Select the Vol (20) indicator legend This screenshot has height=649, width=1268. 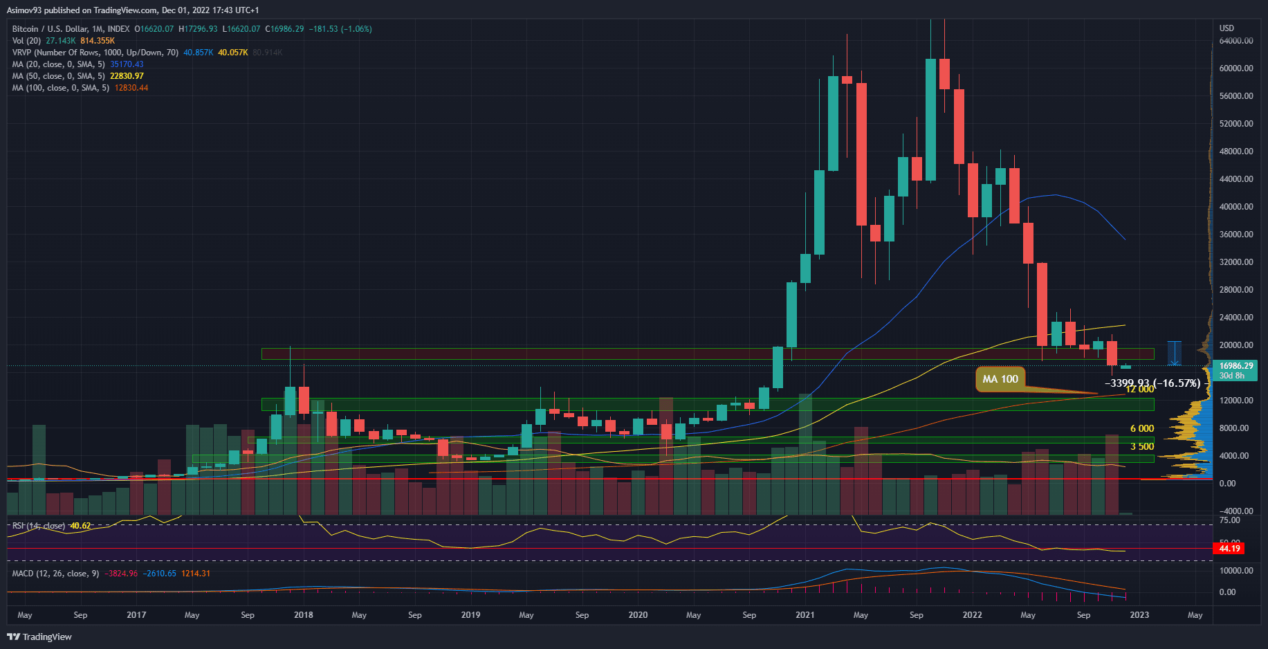tap(26, 41)
